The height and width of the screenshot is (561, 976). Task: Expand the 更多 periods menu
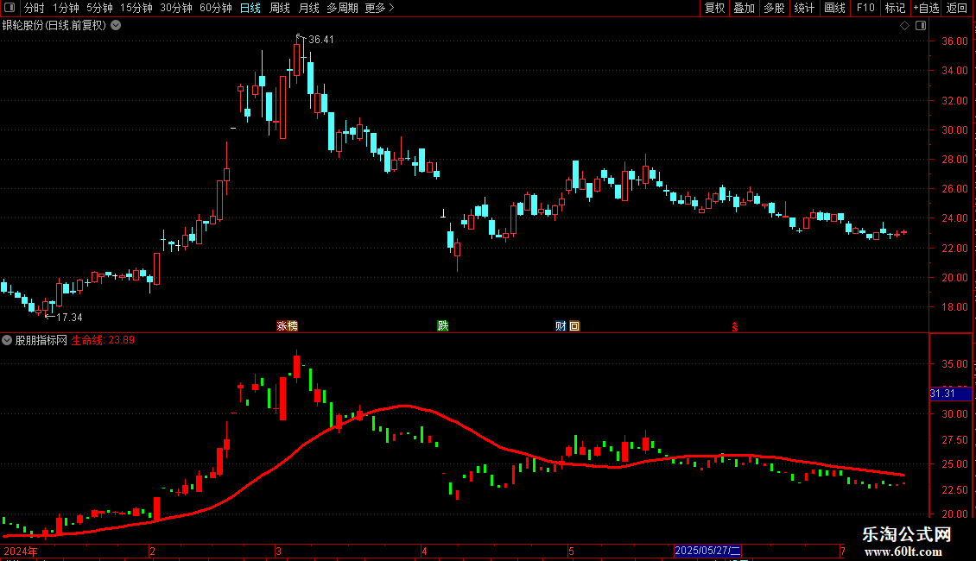379,8
